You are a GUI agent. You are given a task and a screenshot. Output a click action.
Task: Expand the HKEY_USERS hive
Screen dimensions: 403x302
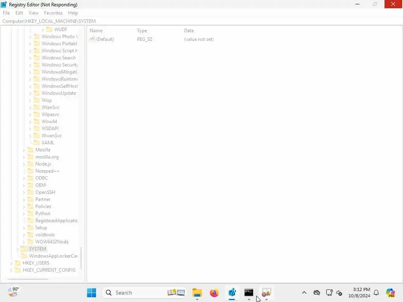click(x=11, y=263)
